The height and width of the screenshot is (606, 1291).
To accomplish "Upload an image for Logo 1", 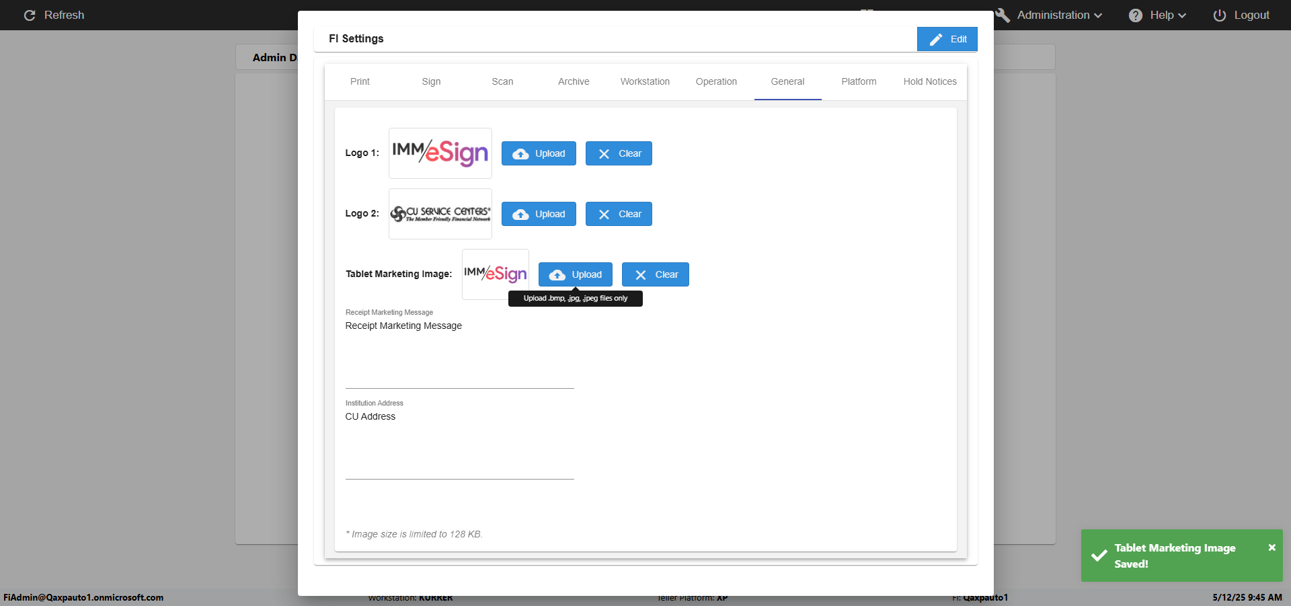I will pos(539,153).
